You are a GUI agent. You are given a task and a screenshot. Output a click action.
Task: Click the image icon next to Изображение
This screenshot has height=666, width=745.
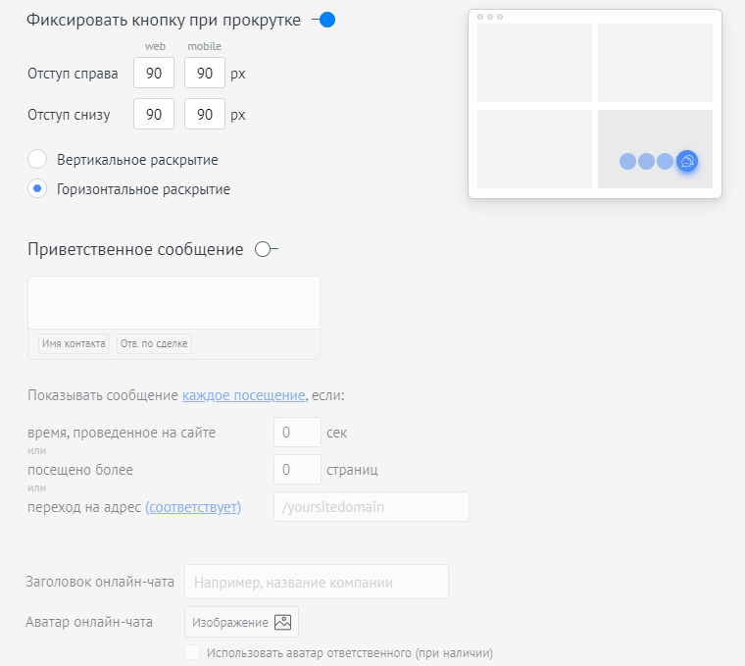(283, 622)
